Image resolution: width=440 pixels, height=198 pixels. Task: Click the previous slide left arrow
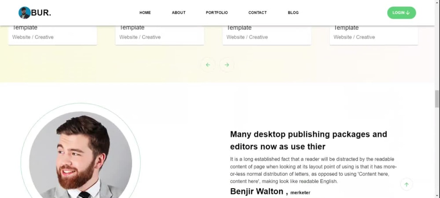[208, 65]
